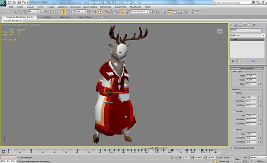Open the selection filter All dropdown
The width and height of the screenshot is (267, 163).
[x=33, y=11]
